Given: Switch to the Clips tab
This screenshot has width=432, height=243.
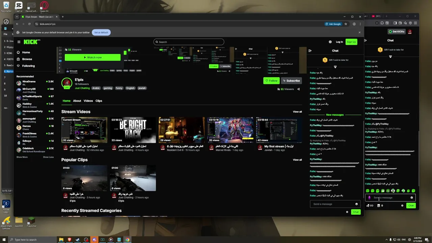Looking at the screenshot, I should point(99,101).
